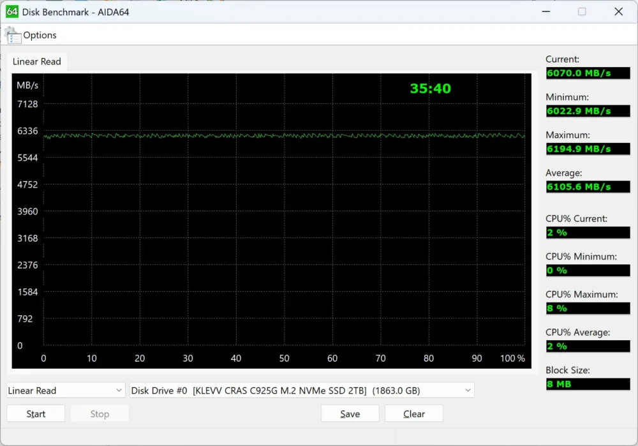Screen dimensions: 638x446
Task: Click the AIDA64 app icon in title bar
Action: pyautogui.click(x=12, y=11)
